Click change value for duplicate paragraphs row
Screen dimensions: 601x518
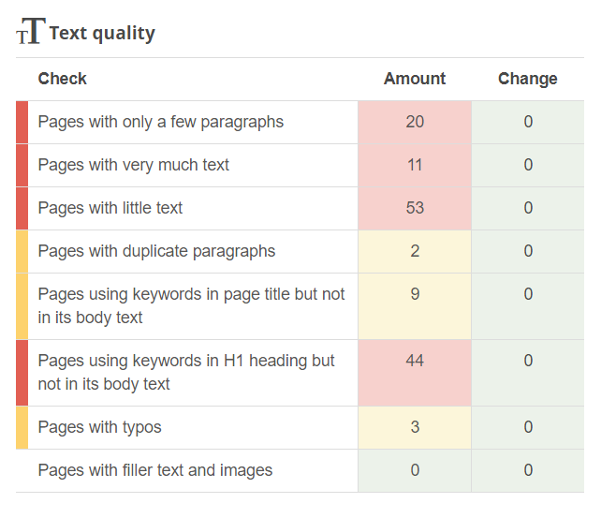tap(528, 251)
